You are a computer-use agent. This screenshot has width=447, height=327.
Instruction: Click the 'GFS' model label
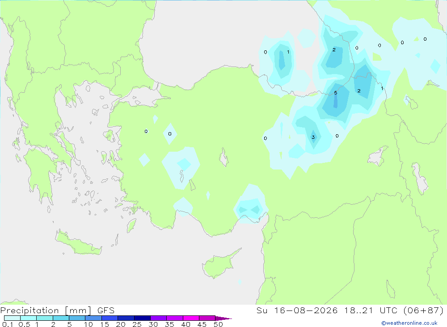[x=106, y=310]
